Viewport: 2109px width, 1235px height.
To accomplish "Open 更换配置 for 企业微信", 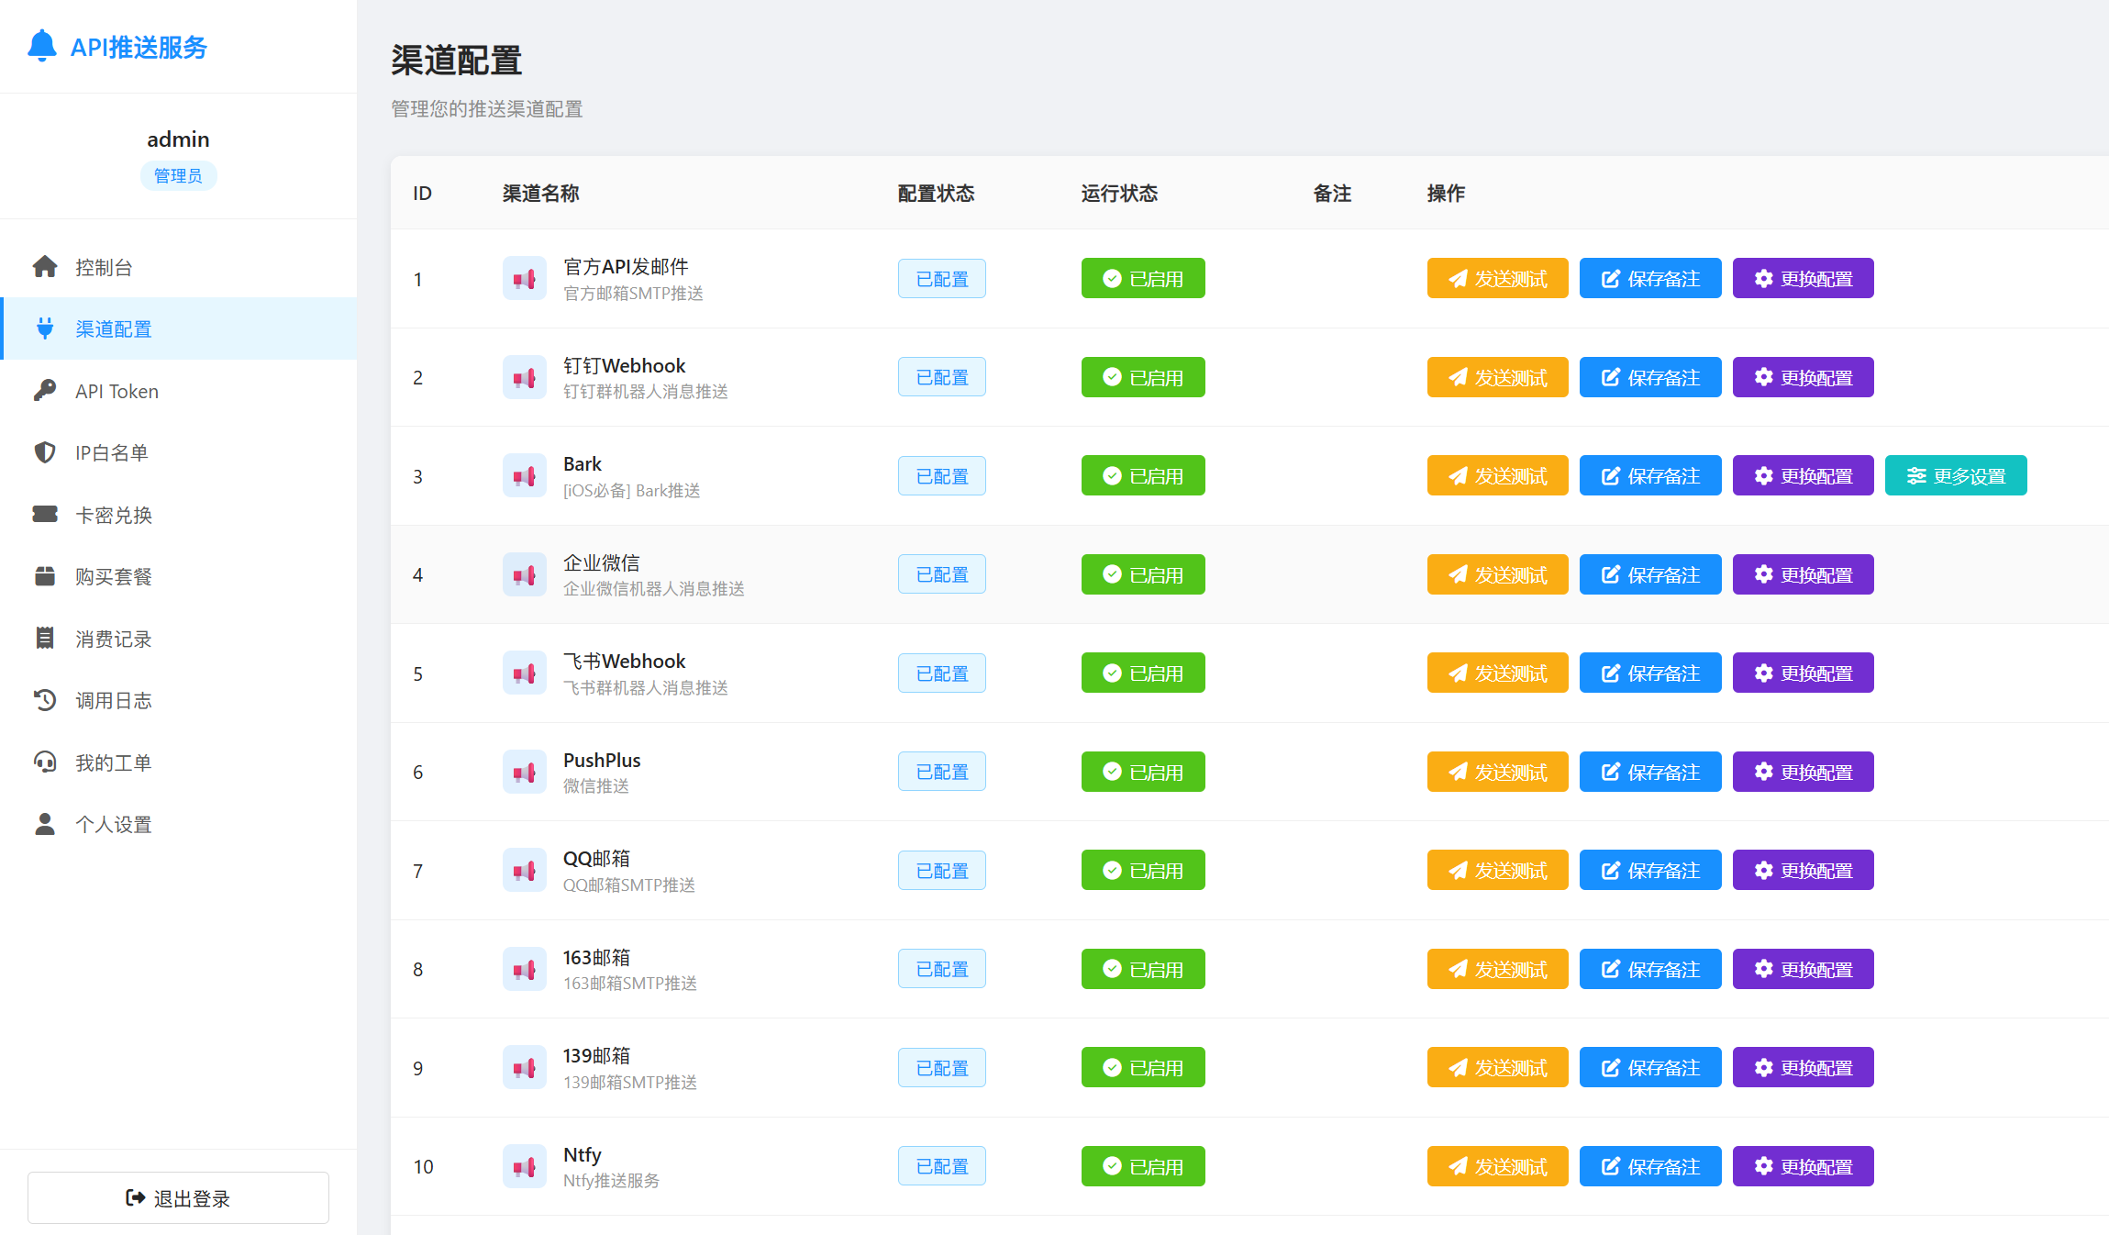I will click(x=1802, y=574).
